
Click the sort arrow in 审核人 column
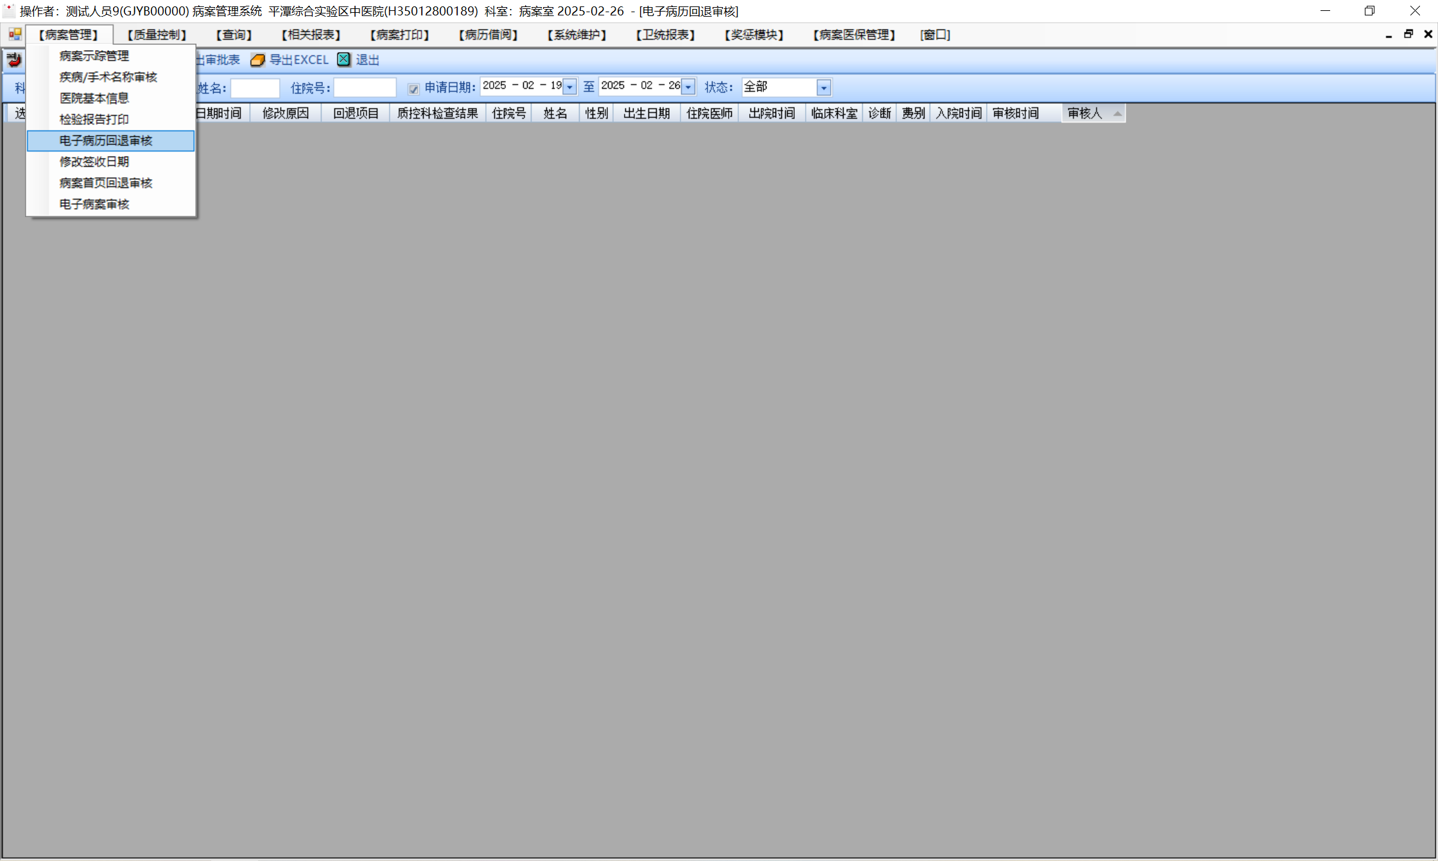1117,114
